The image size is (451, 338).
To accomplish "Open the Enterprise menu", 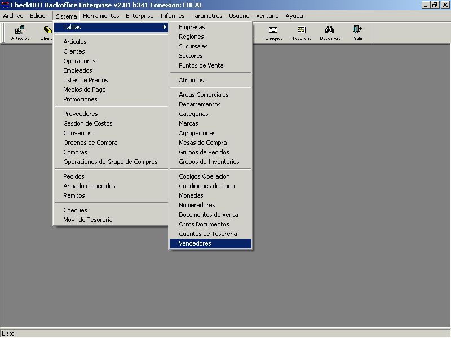I will (139, 16).
